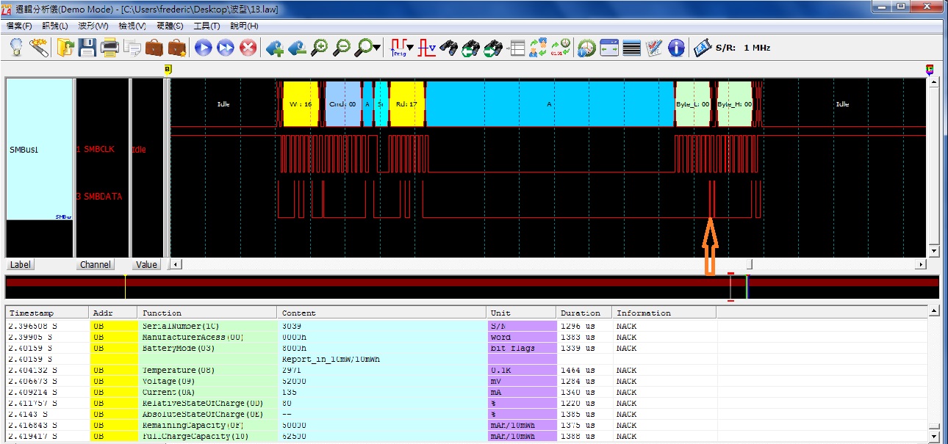948x444 pixels.
Task: Click the remove tag icon with minus
Action: pyautogui.click(x=297, y=48)
